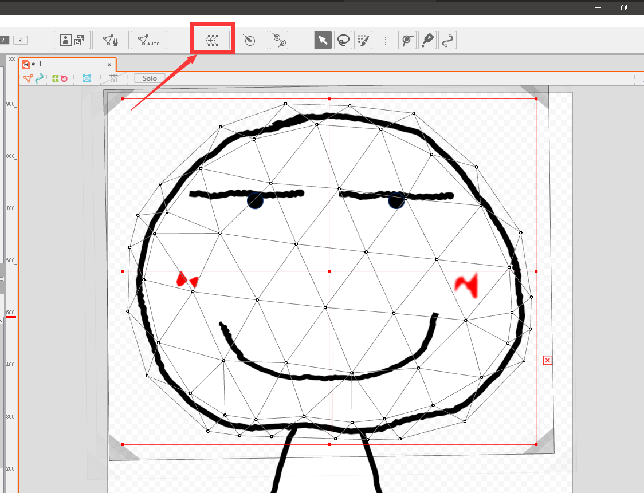Toggle the orange mesh vertices display icon
The image size is (644, 493).
28,78
